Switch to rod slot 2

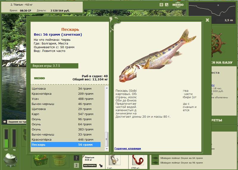(x=76, y=158)
